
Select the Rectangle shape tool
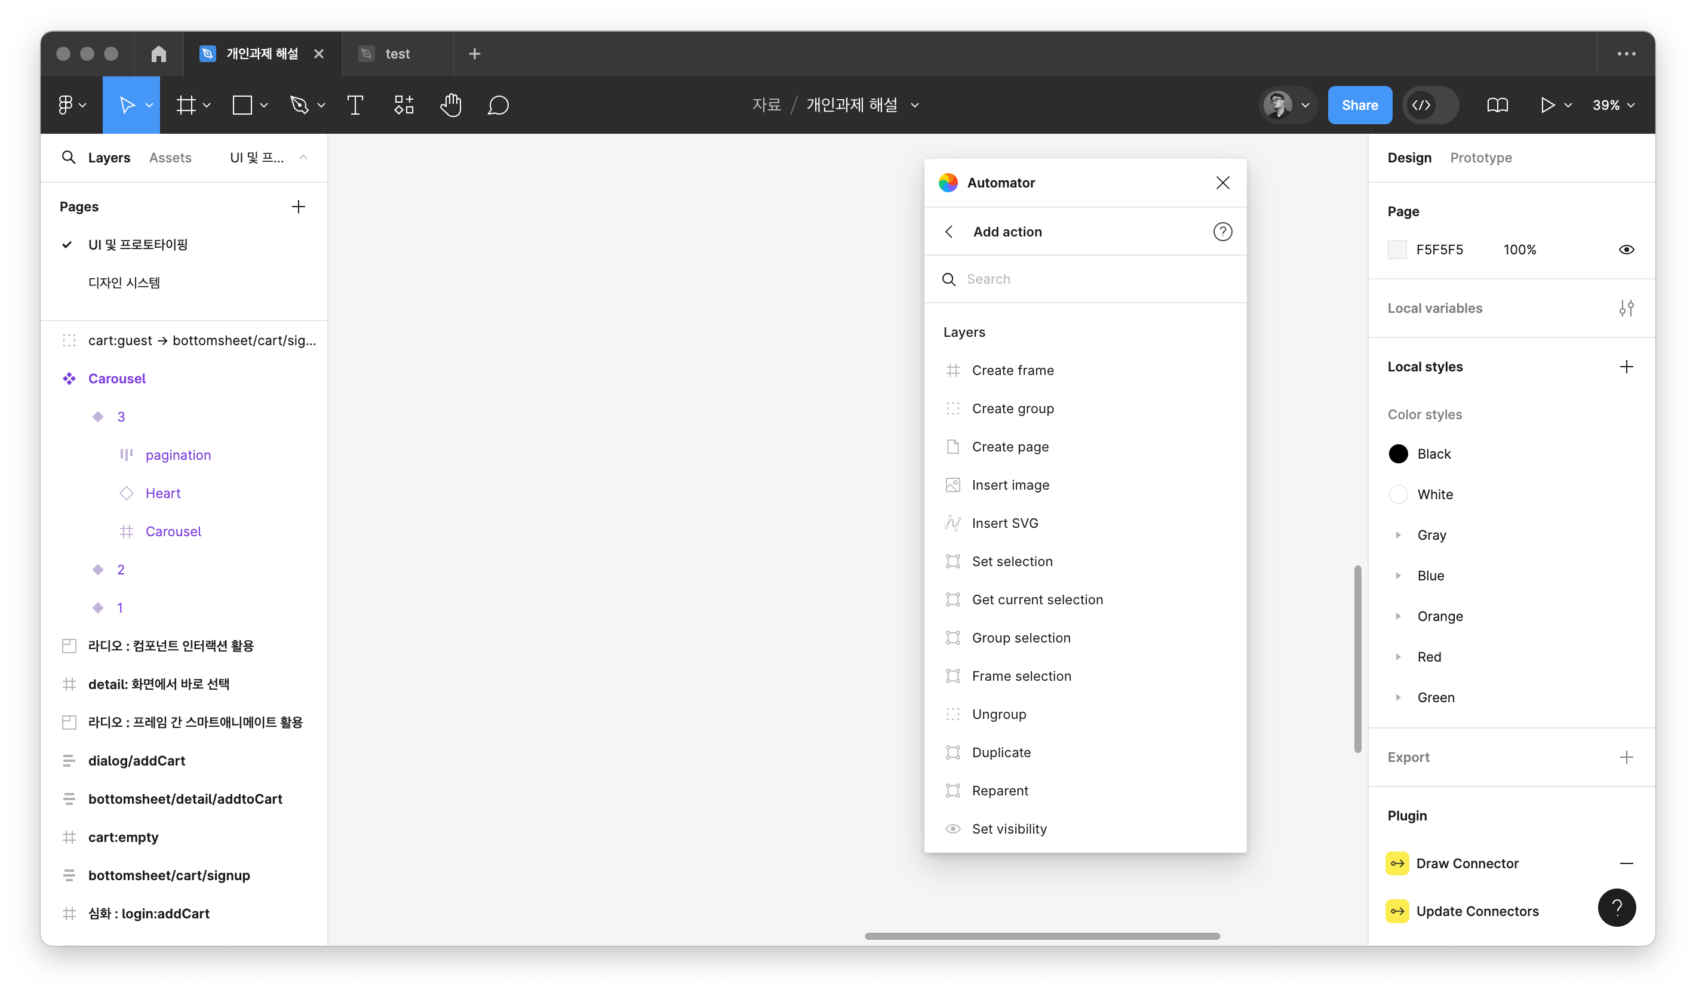(242, 105)
